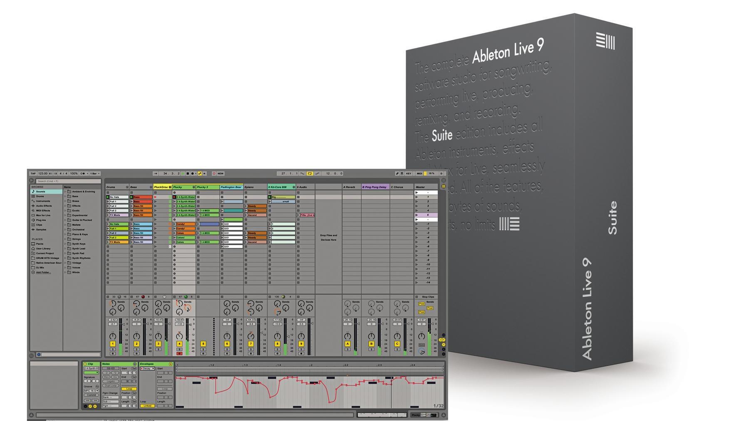Screen dimensions: 749x426
Task: Open the Packs place in the browser
Action: [40, 244]
